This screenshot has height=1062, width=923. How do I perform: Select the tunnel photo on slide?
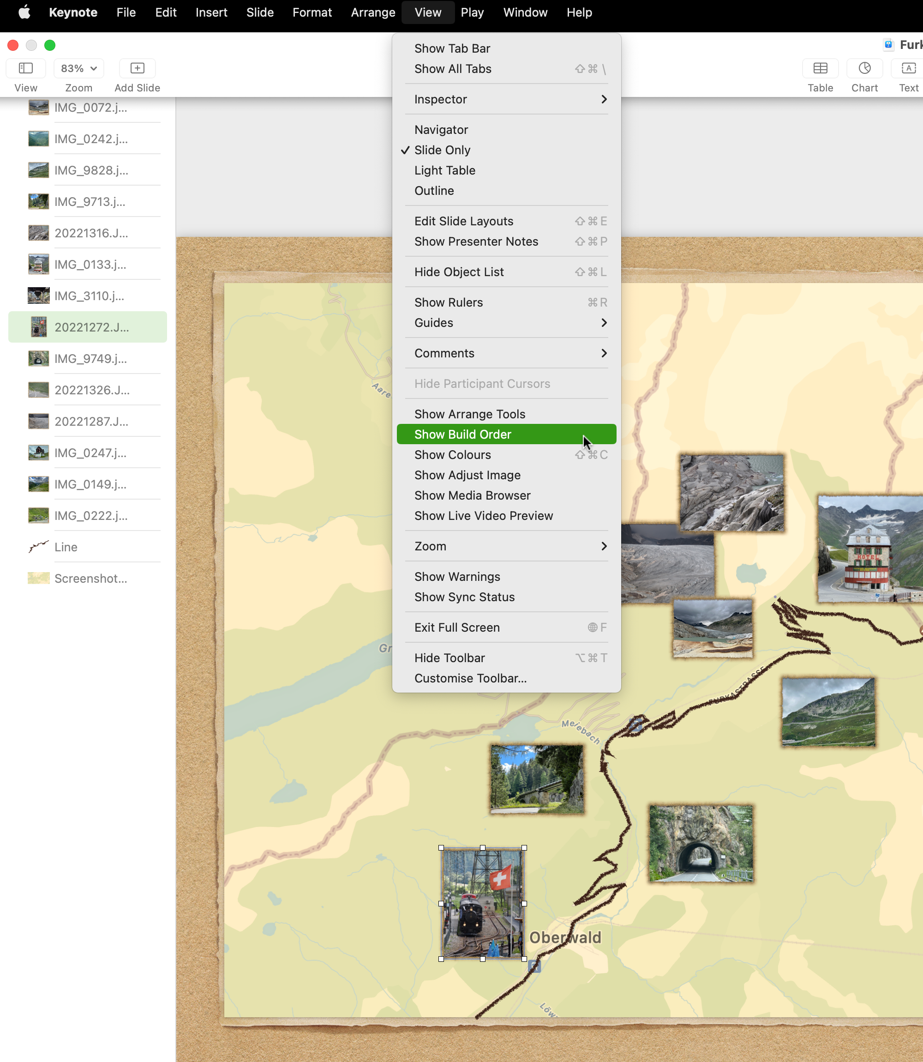(x=701, y=844)
